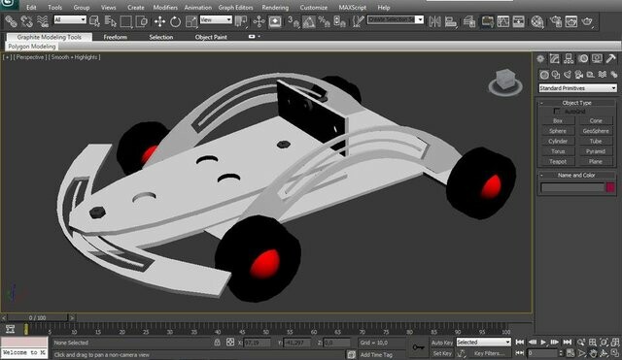
Task: Click the Mirror tool icon
Action: tap(434, 21)
